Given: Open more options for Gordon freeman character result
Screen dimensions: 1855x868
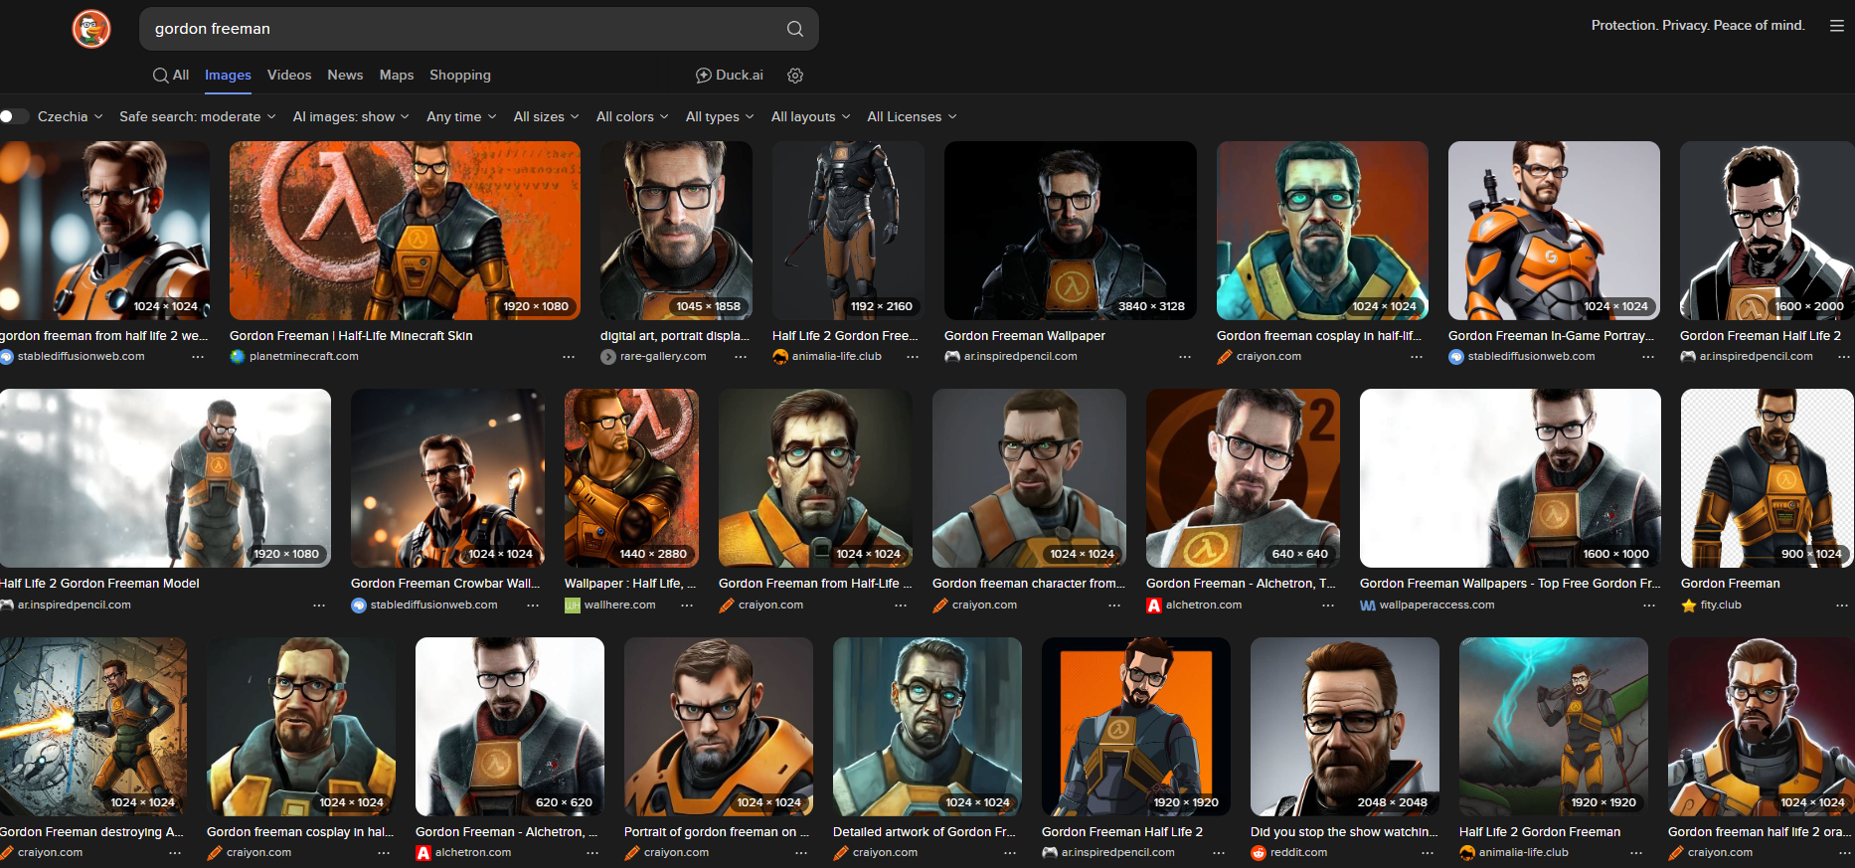Looking at the screenshot, I should (1114, 606).
